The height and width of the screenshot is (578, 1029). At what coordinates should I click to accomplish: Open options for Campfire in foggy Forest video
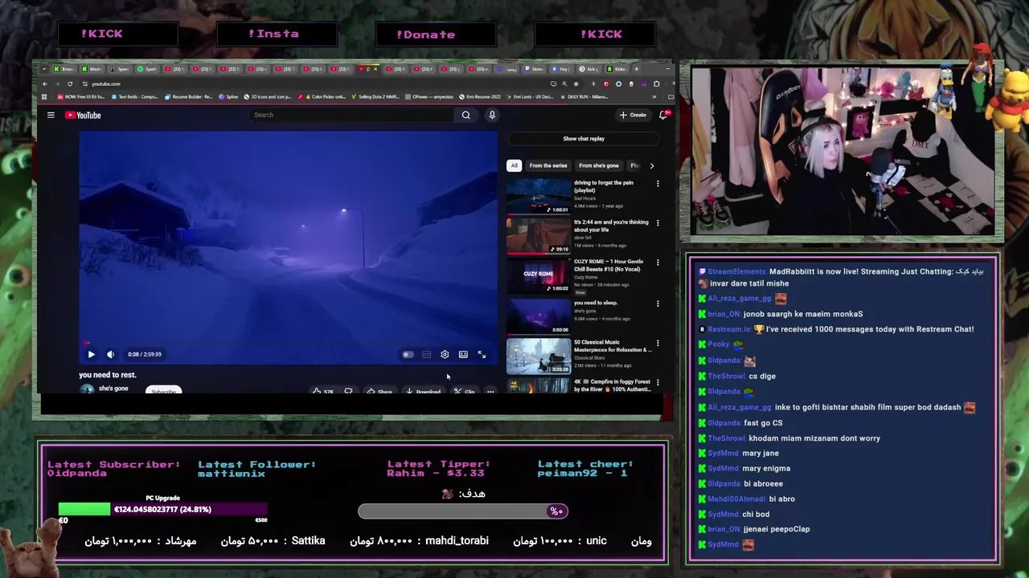coord(658,383)
